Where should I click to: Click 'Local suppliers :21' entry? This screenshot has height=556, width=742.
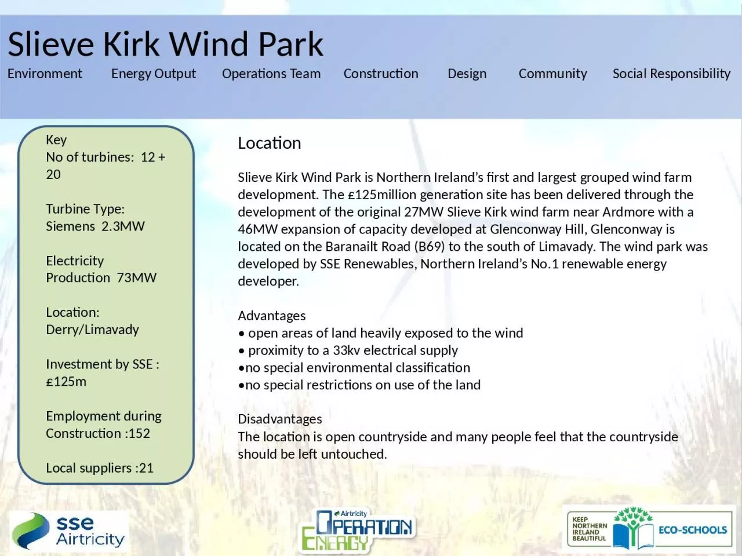[100, 468]
